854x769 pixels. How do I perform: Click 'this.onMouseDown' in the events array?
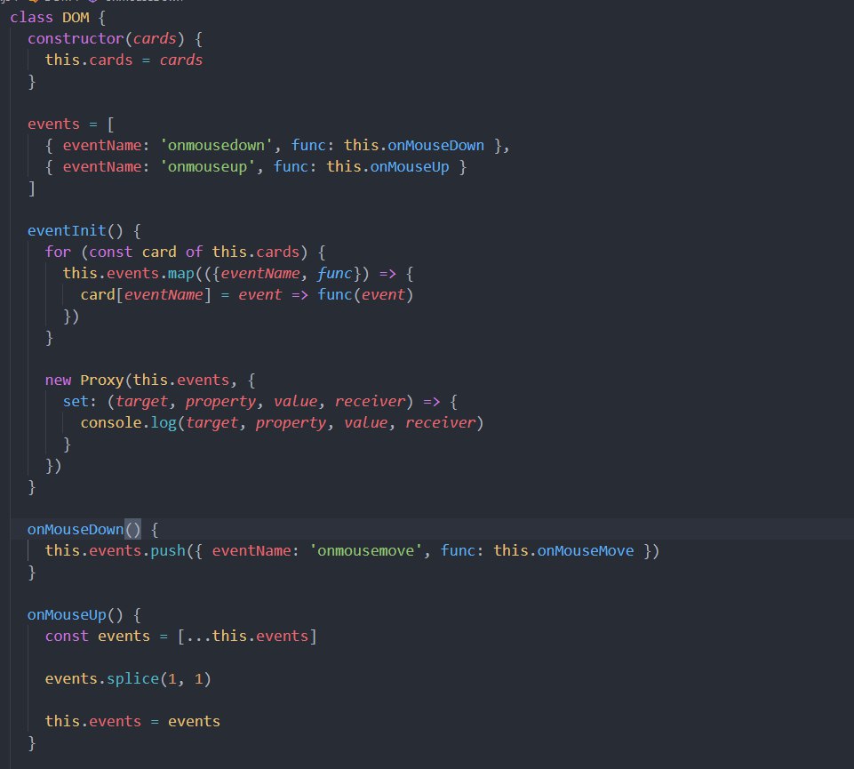[x=414, y=146]
